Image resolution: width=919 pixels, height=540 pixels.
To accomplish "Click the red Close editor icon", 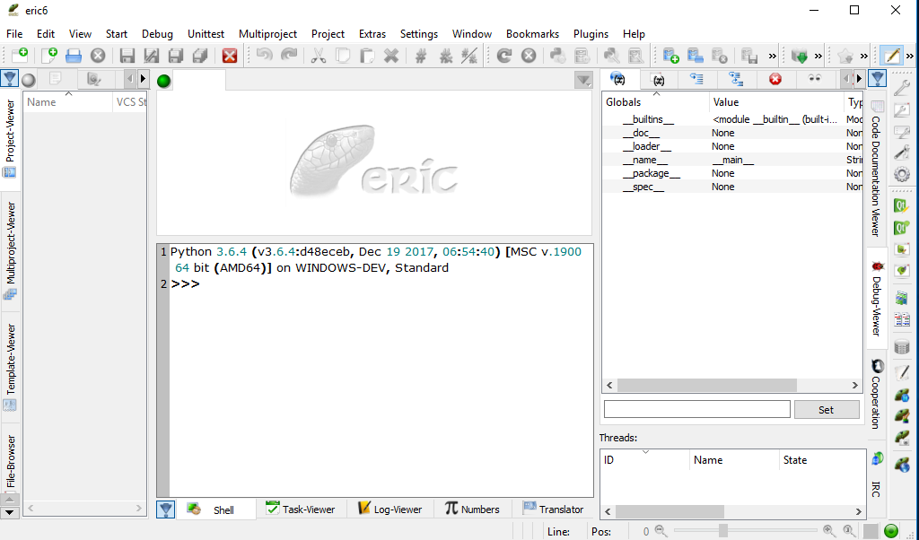I will pos(229,55).
